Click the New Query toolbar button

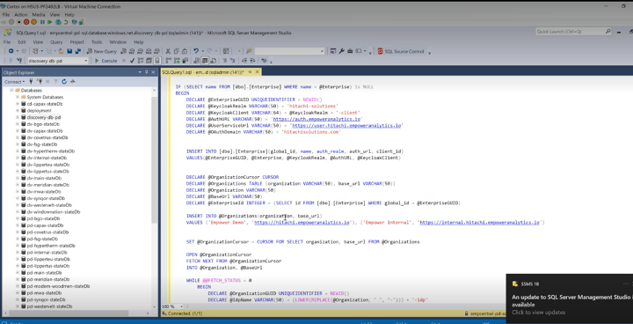(101, 51)
